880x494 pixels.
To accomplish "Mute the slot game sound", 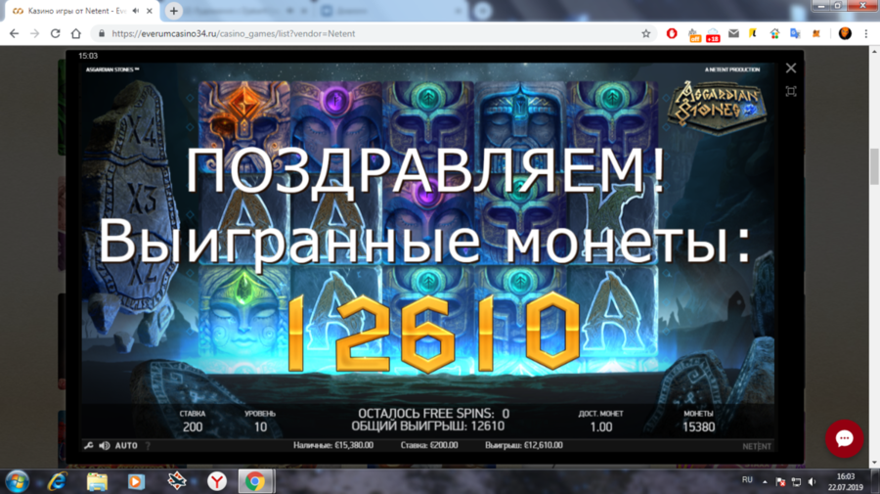I will pyautogui.click(x=105, y=446).
